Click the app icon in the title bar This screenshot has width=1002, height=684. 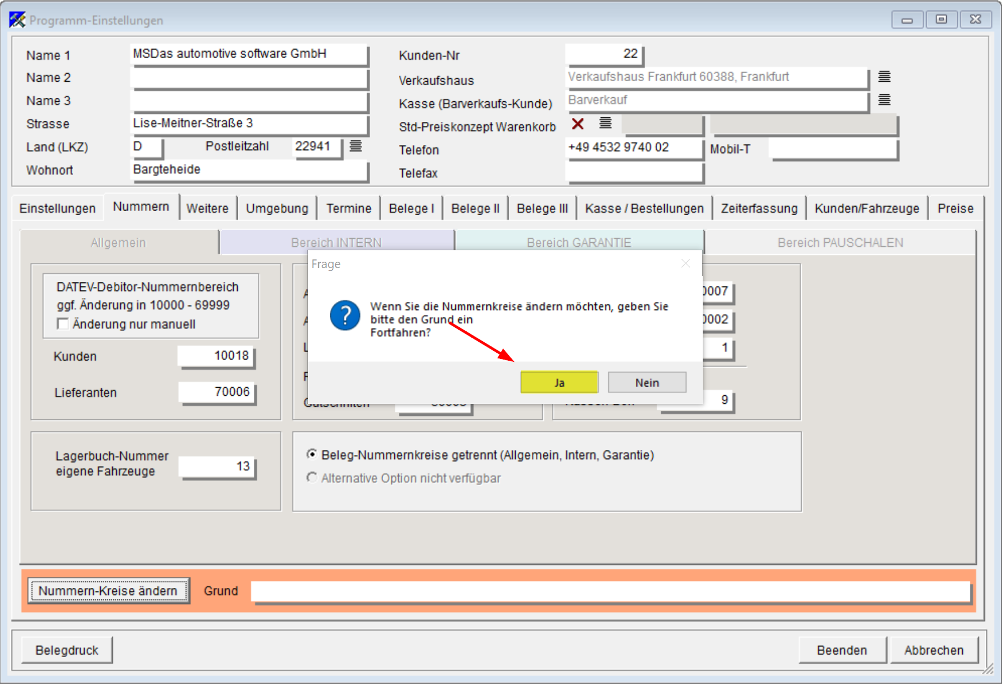(x=17, y=20)
